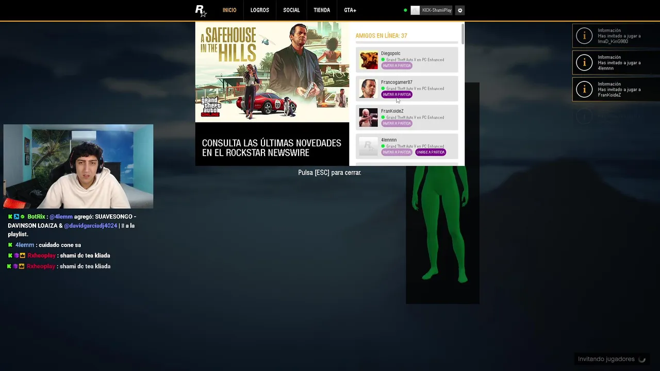Click the KICK-ShamiiPlay profile avatar
The image size is (660, 371).
click(415, 10)
